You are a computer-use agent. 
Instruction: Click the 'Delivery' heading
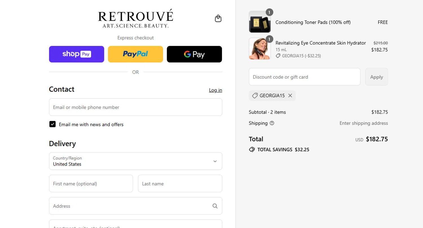point(62,144)
